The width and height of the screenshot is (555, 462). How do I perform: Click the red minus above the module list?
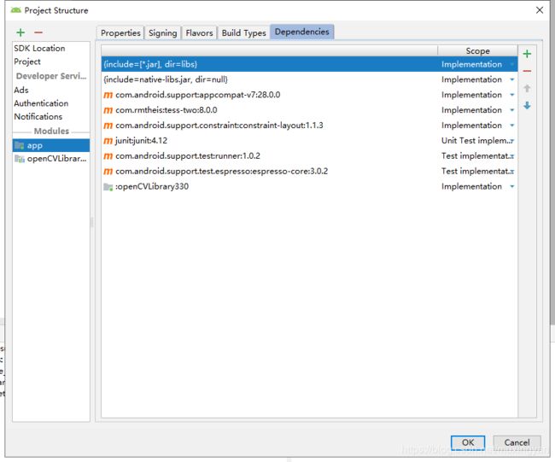[x=38, y=32]
